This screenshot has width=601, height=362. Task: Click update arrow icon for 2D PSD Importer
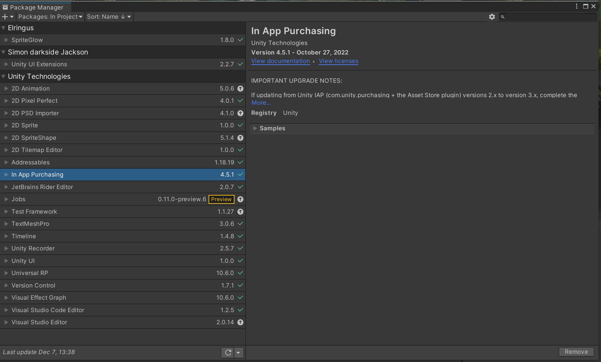point(240,113)
